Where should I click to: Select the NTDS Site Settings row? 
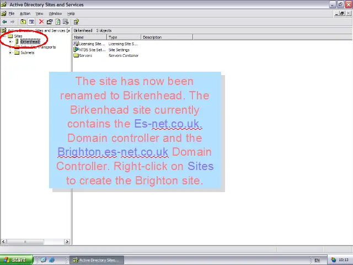pyautogui.click(x=92, y=50)
